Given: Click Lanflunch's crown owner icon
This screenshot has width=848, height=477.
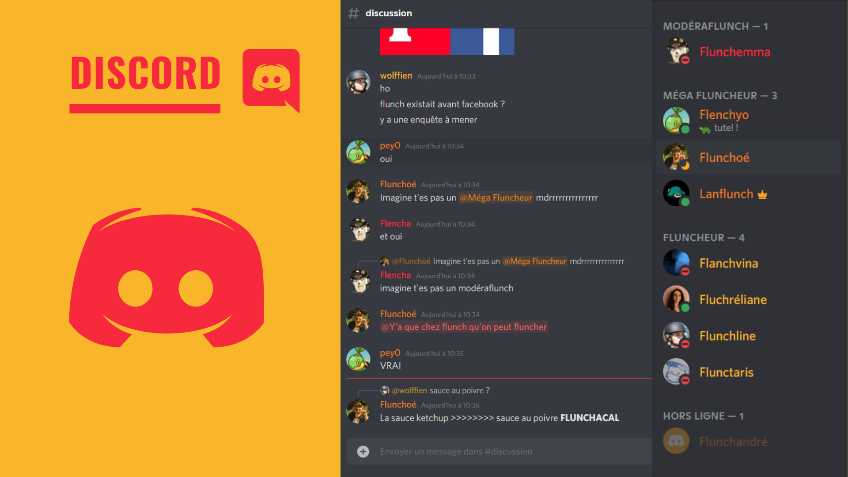Looking at the screenshot, I should click(x=762, y=194).
